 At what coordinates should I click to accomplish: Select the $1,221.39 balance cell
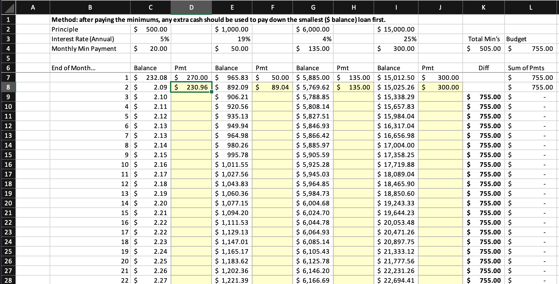tap(232, 280)
